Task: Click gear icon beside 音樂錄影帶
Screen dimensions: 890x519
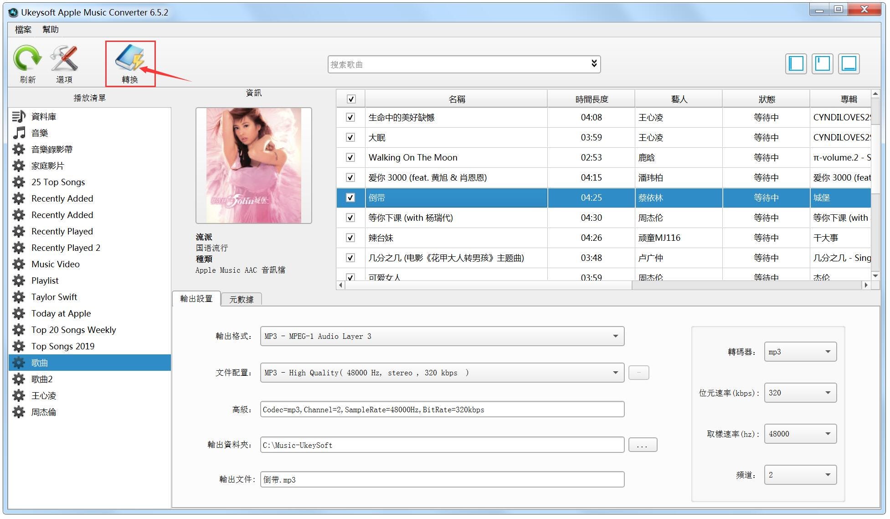Action: (x=19, y=149)
